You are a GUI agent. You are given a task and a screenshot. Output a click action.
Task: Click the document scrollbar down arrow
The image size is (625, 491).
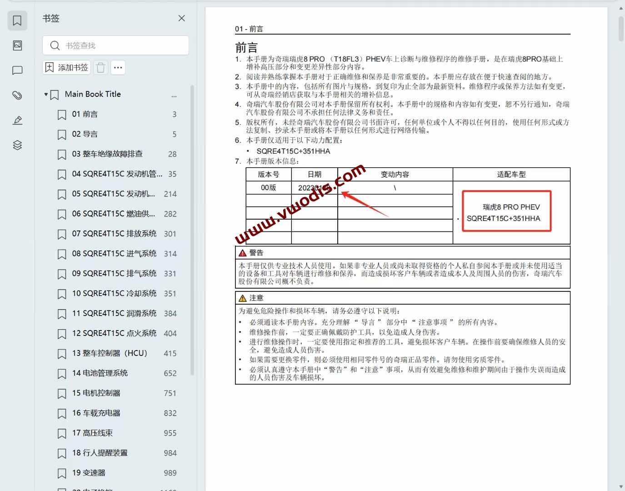pos(621,486)
